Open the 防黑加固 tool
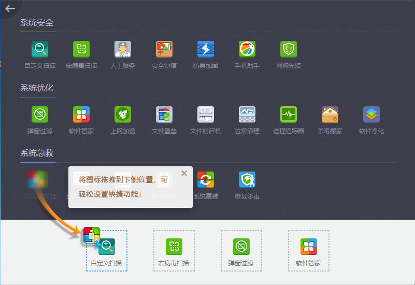Image resolution: width=415 pixels, height=285 pixels. [206, 54]
